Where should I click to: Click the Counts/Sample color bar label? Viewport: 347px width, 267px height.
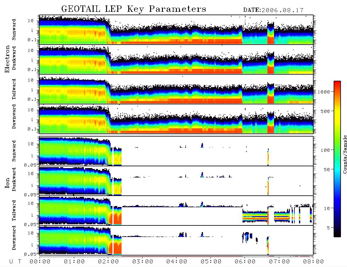tap(345, 154)
